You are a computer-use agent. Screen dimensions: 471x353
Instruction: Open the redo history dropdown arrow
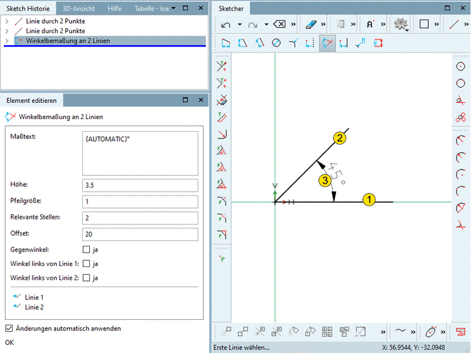[266, 24]
